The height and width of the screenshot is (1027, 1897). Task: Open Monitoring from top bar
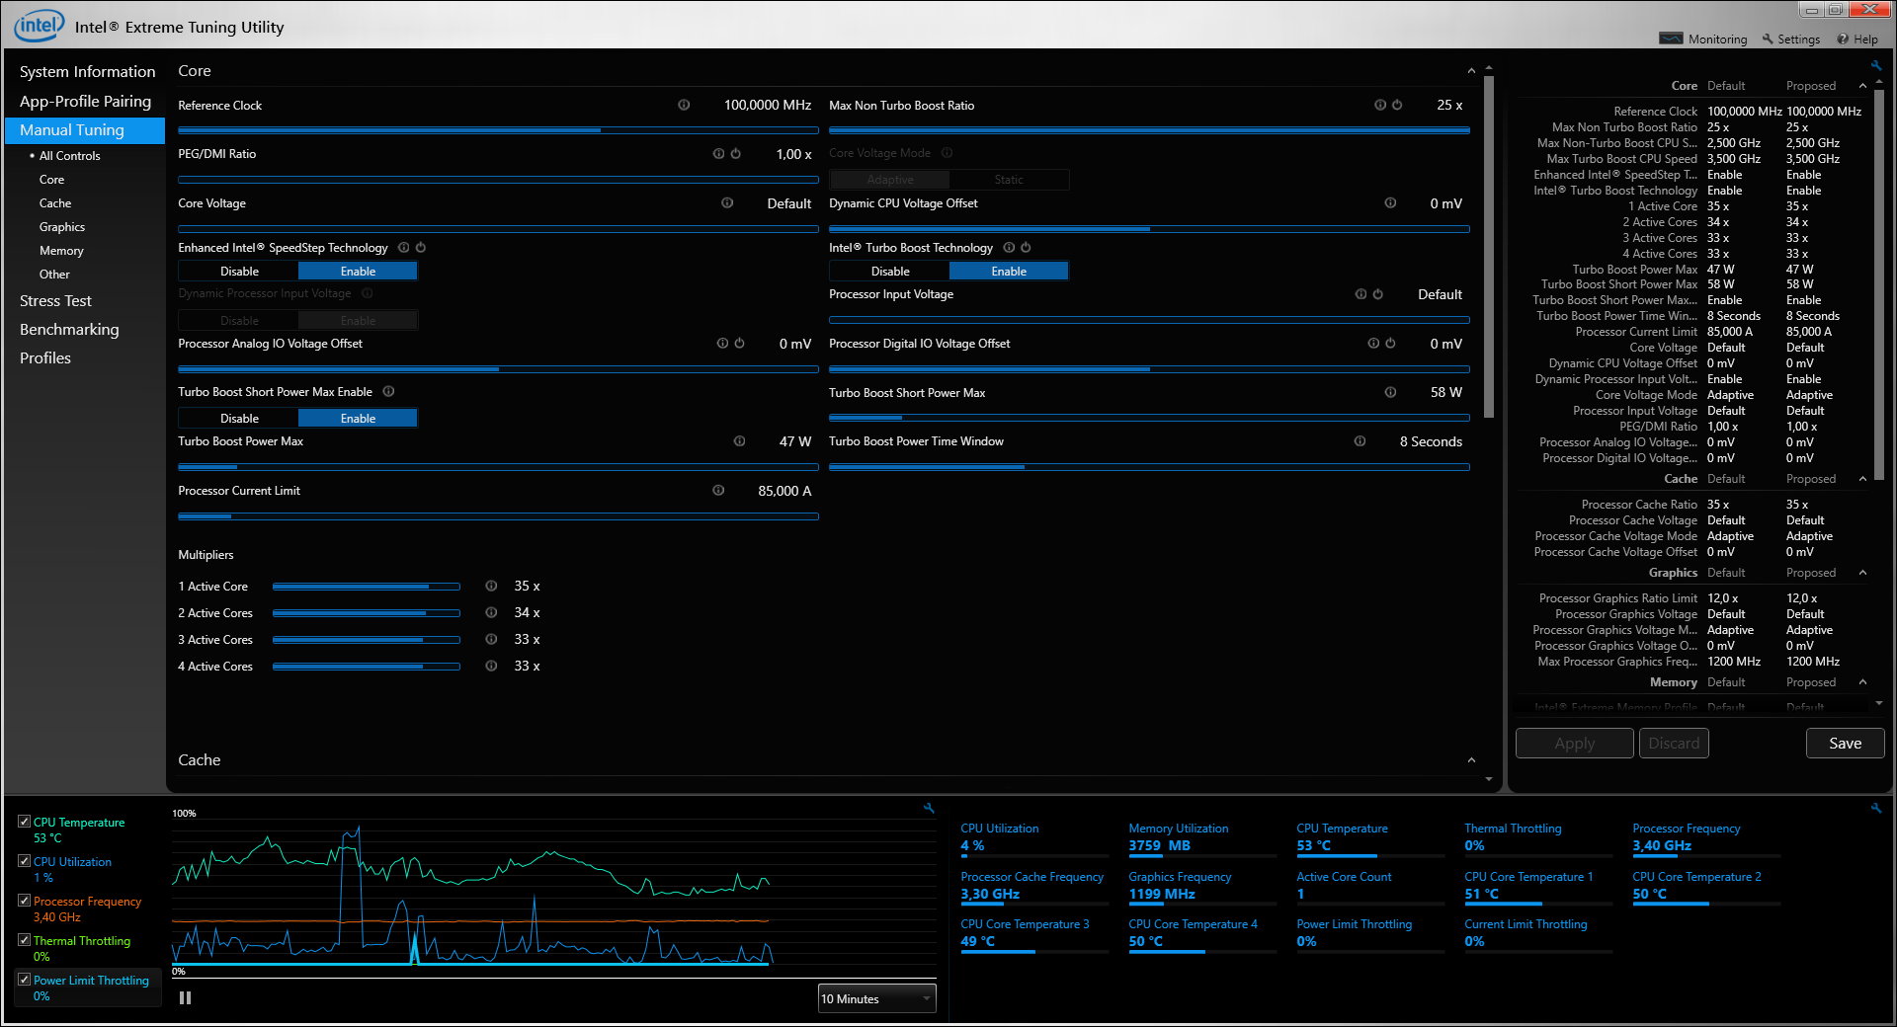(x=1703, y=39)
